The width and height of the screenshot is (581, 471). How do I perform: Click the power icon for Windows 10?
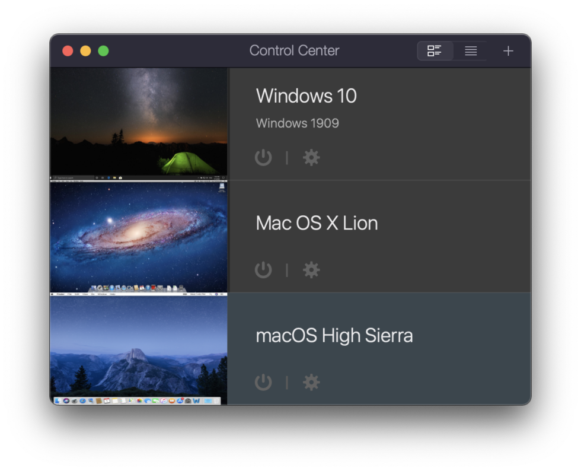pyautogui.click(x=263, y=157)
